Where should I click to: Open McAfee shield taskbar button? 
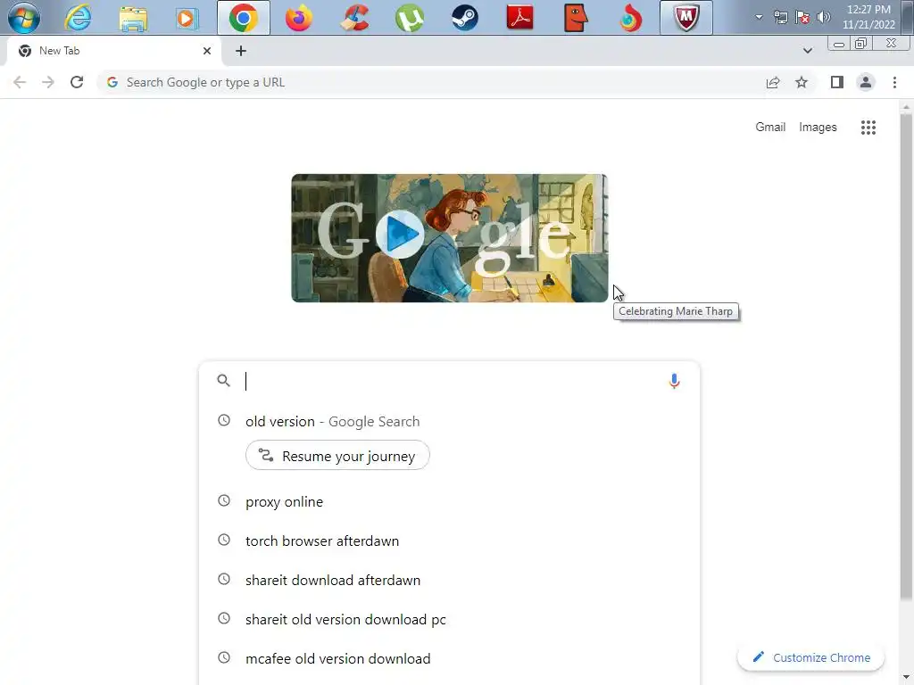tap(686, 18)
